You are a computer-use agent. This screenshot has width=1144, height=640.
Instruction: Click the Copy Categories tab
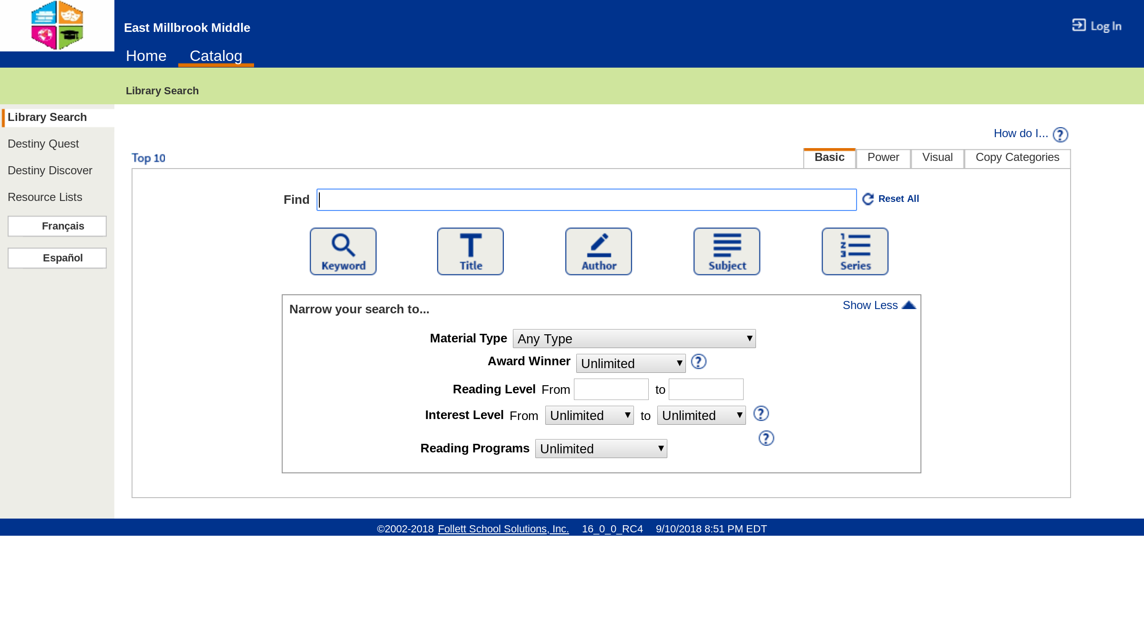point(1017,157)
